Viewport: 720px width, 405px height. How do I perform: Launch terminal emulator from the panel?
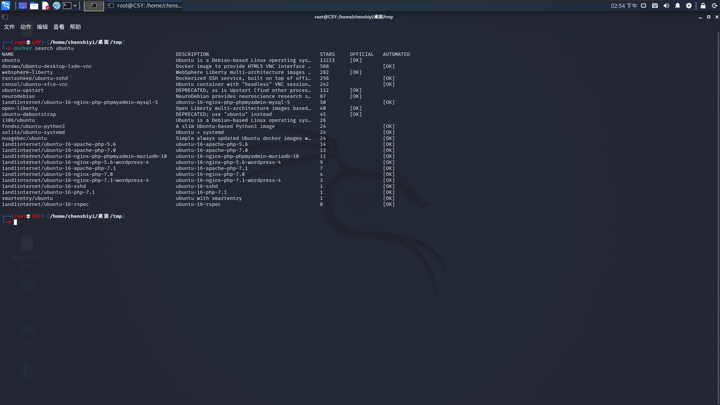(67, 6)
